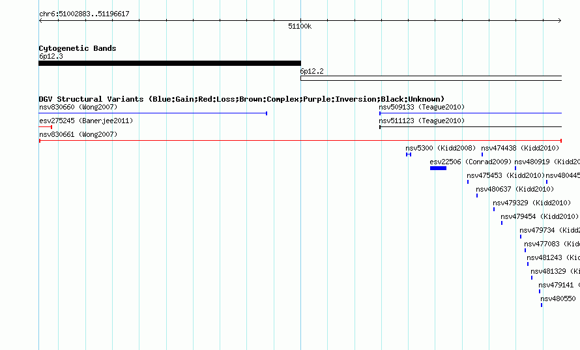Click the nsv480919 variant label
Screen dimensions: 580x350
tap(547, 162)
